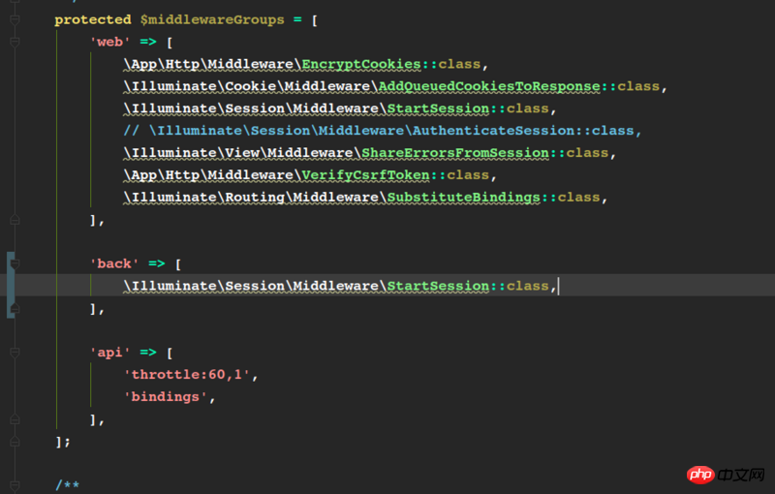Click the $middlewareGroups variable name
The image size is (775, 494).
[212, 19]
